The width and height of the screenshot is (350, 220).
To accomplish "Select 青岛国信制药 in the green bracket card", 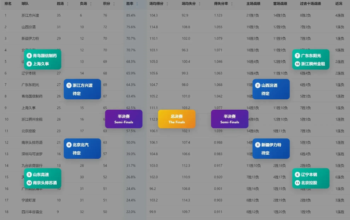I will point(45,56).
